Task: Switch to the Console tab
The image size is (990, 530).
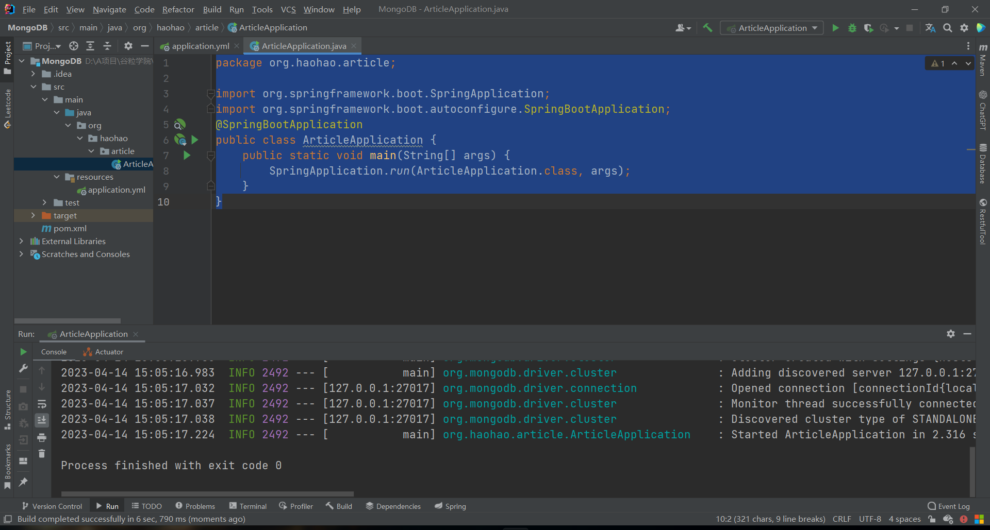Action: coord(54,352)
